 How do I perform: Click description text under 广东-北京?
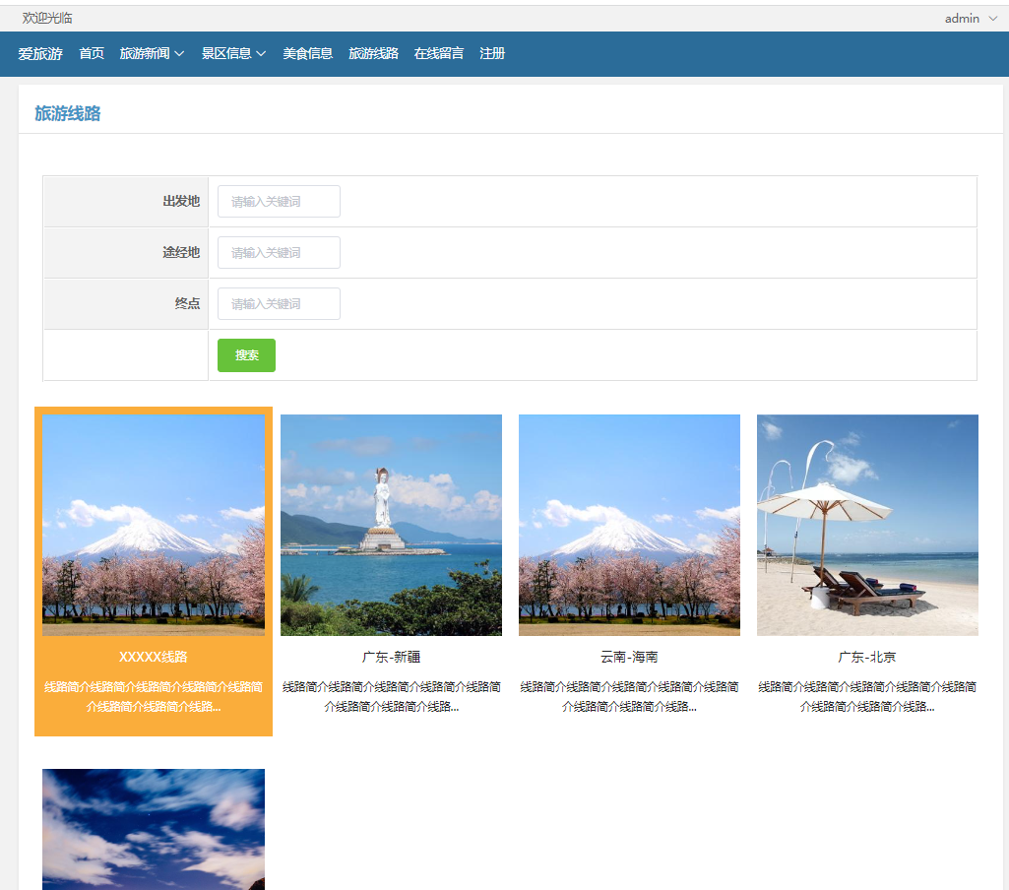coord(867,697)
